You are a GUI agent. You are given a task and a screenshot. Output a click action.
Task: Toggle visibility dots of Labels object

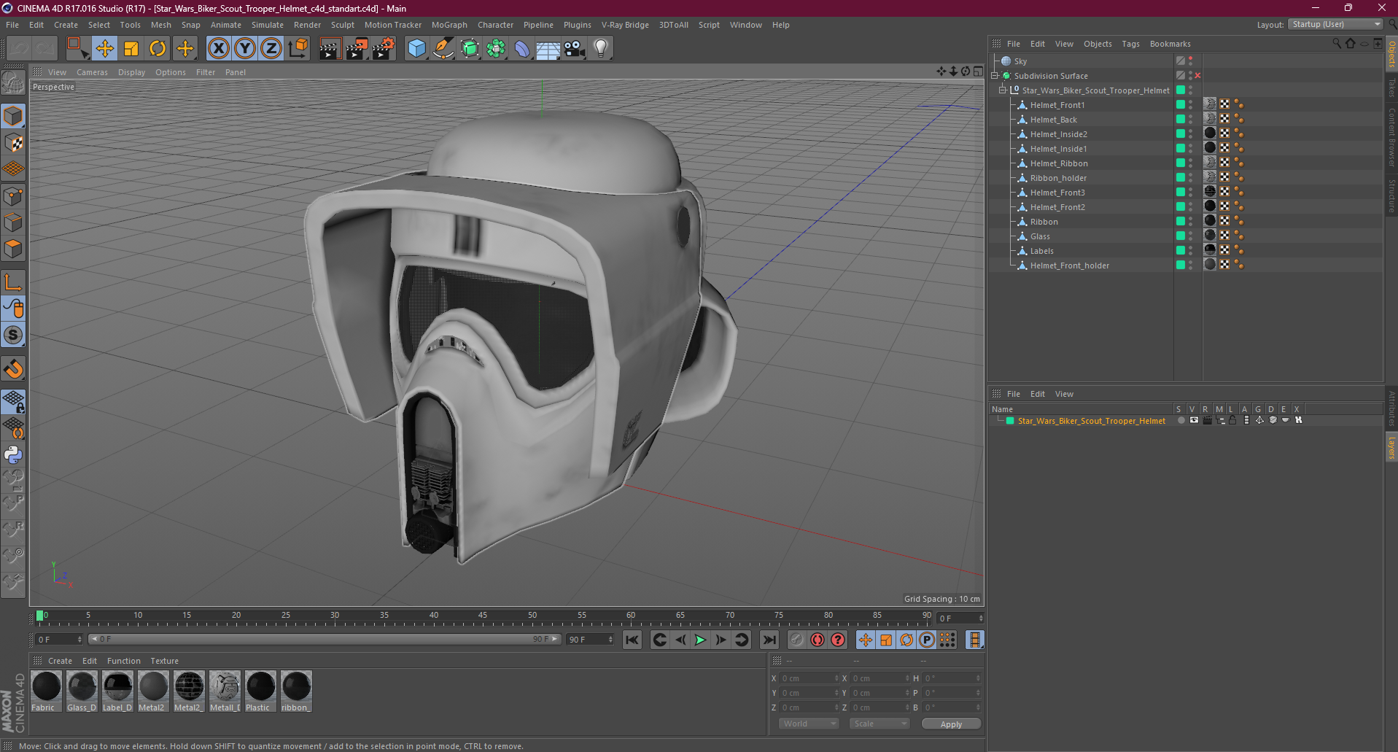coord(1191,251)
